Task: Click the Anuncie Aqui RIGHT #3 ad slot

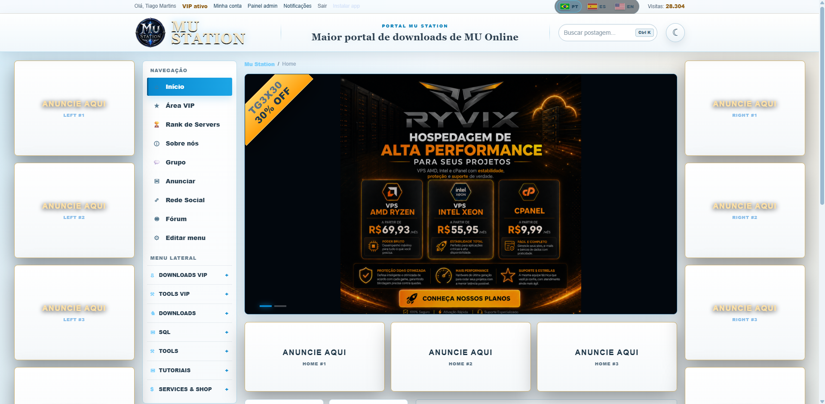Action: (745, 313)
